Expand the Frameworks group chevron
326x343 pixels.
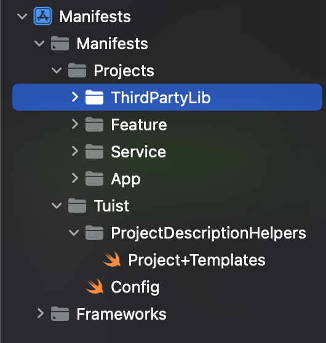(40, 313)
